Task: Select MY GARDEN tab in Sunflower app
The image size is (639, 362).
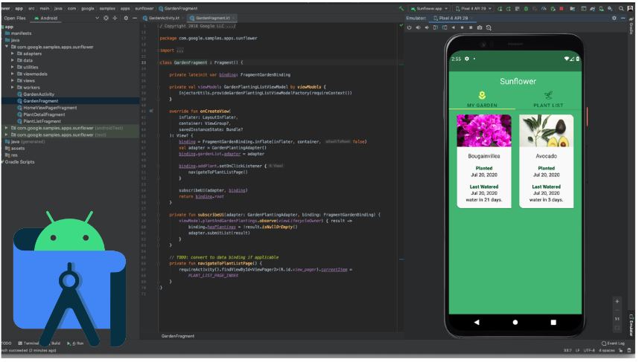Action: (x=482, y=100)
